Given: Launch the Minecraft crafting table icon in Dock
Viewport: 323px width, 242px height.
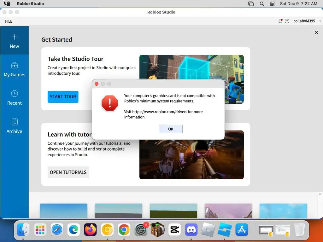Looking at the screenshot, I should pos(158,229).
